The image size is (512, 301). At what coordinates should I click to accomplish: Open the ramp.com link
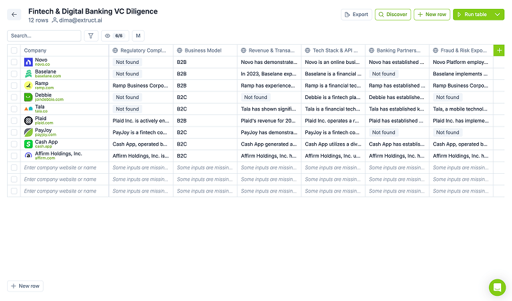coord(44,88)
